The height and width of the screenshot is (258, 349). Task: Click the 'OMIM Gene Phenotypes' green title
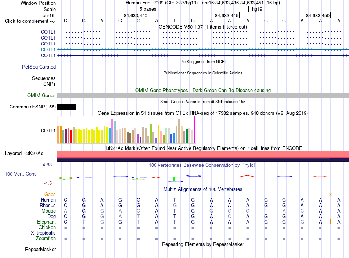(203, 91)
